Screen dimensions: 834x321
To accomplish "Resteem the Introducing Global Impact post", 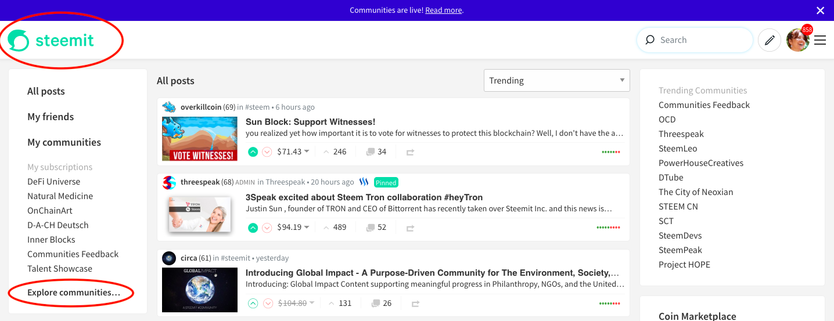I will click(x=415, y=304).
